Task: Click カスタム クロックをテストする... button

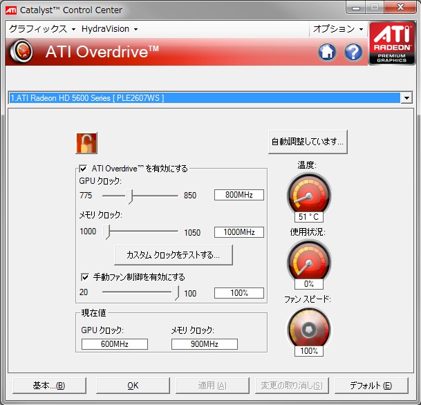Action: pyautogui.click(x=174, y=255)
